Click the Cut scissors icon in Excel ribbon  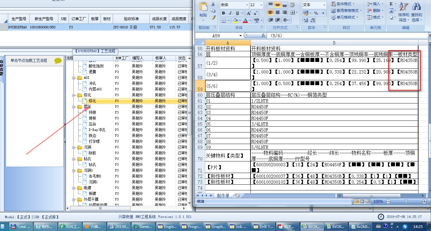click(213, 4)
